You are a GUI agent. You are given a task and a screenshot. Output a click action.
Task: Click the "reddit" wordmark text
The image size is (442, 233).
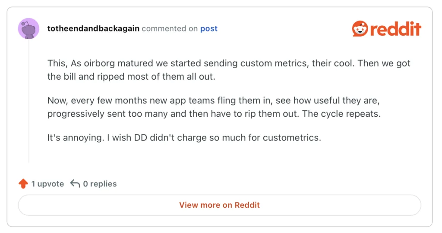(x=395, y=29)
